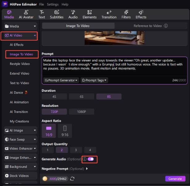The image size is (190, 186).
Task: Click the Background sidebar icon
Action: pos(7,167)
